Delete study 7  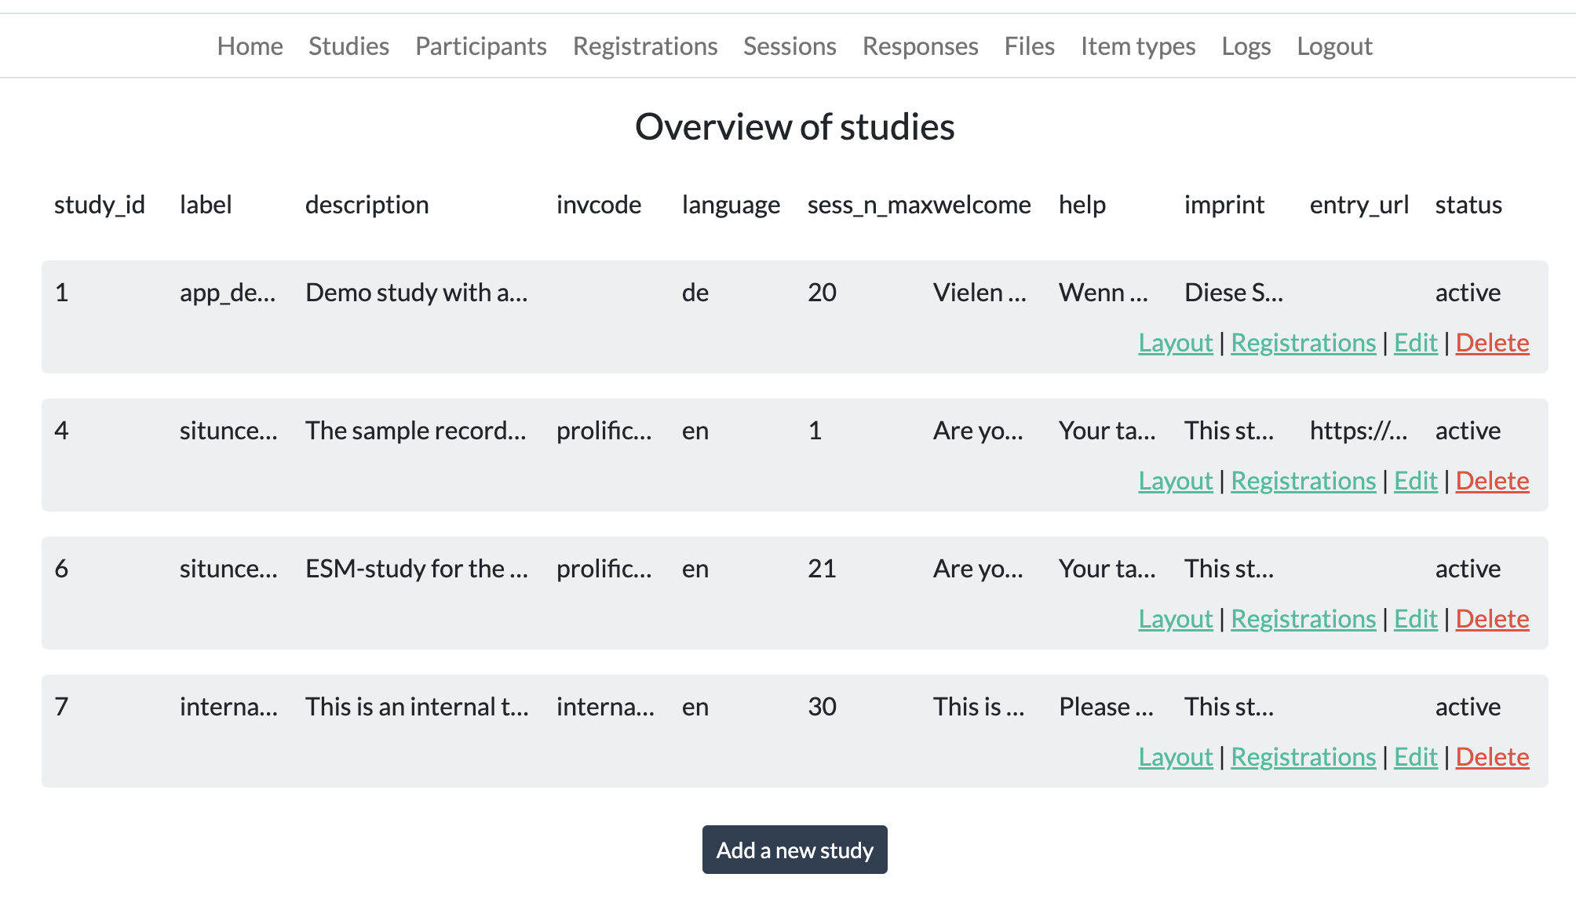pos(1492,757)
